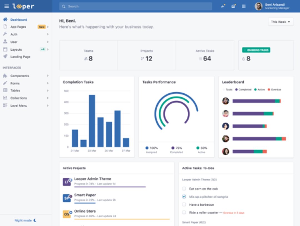Click the Looper Admin Theme project icon
Screen dimensions: 300x226
(x=67, y=182)
